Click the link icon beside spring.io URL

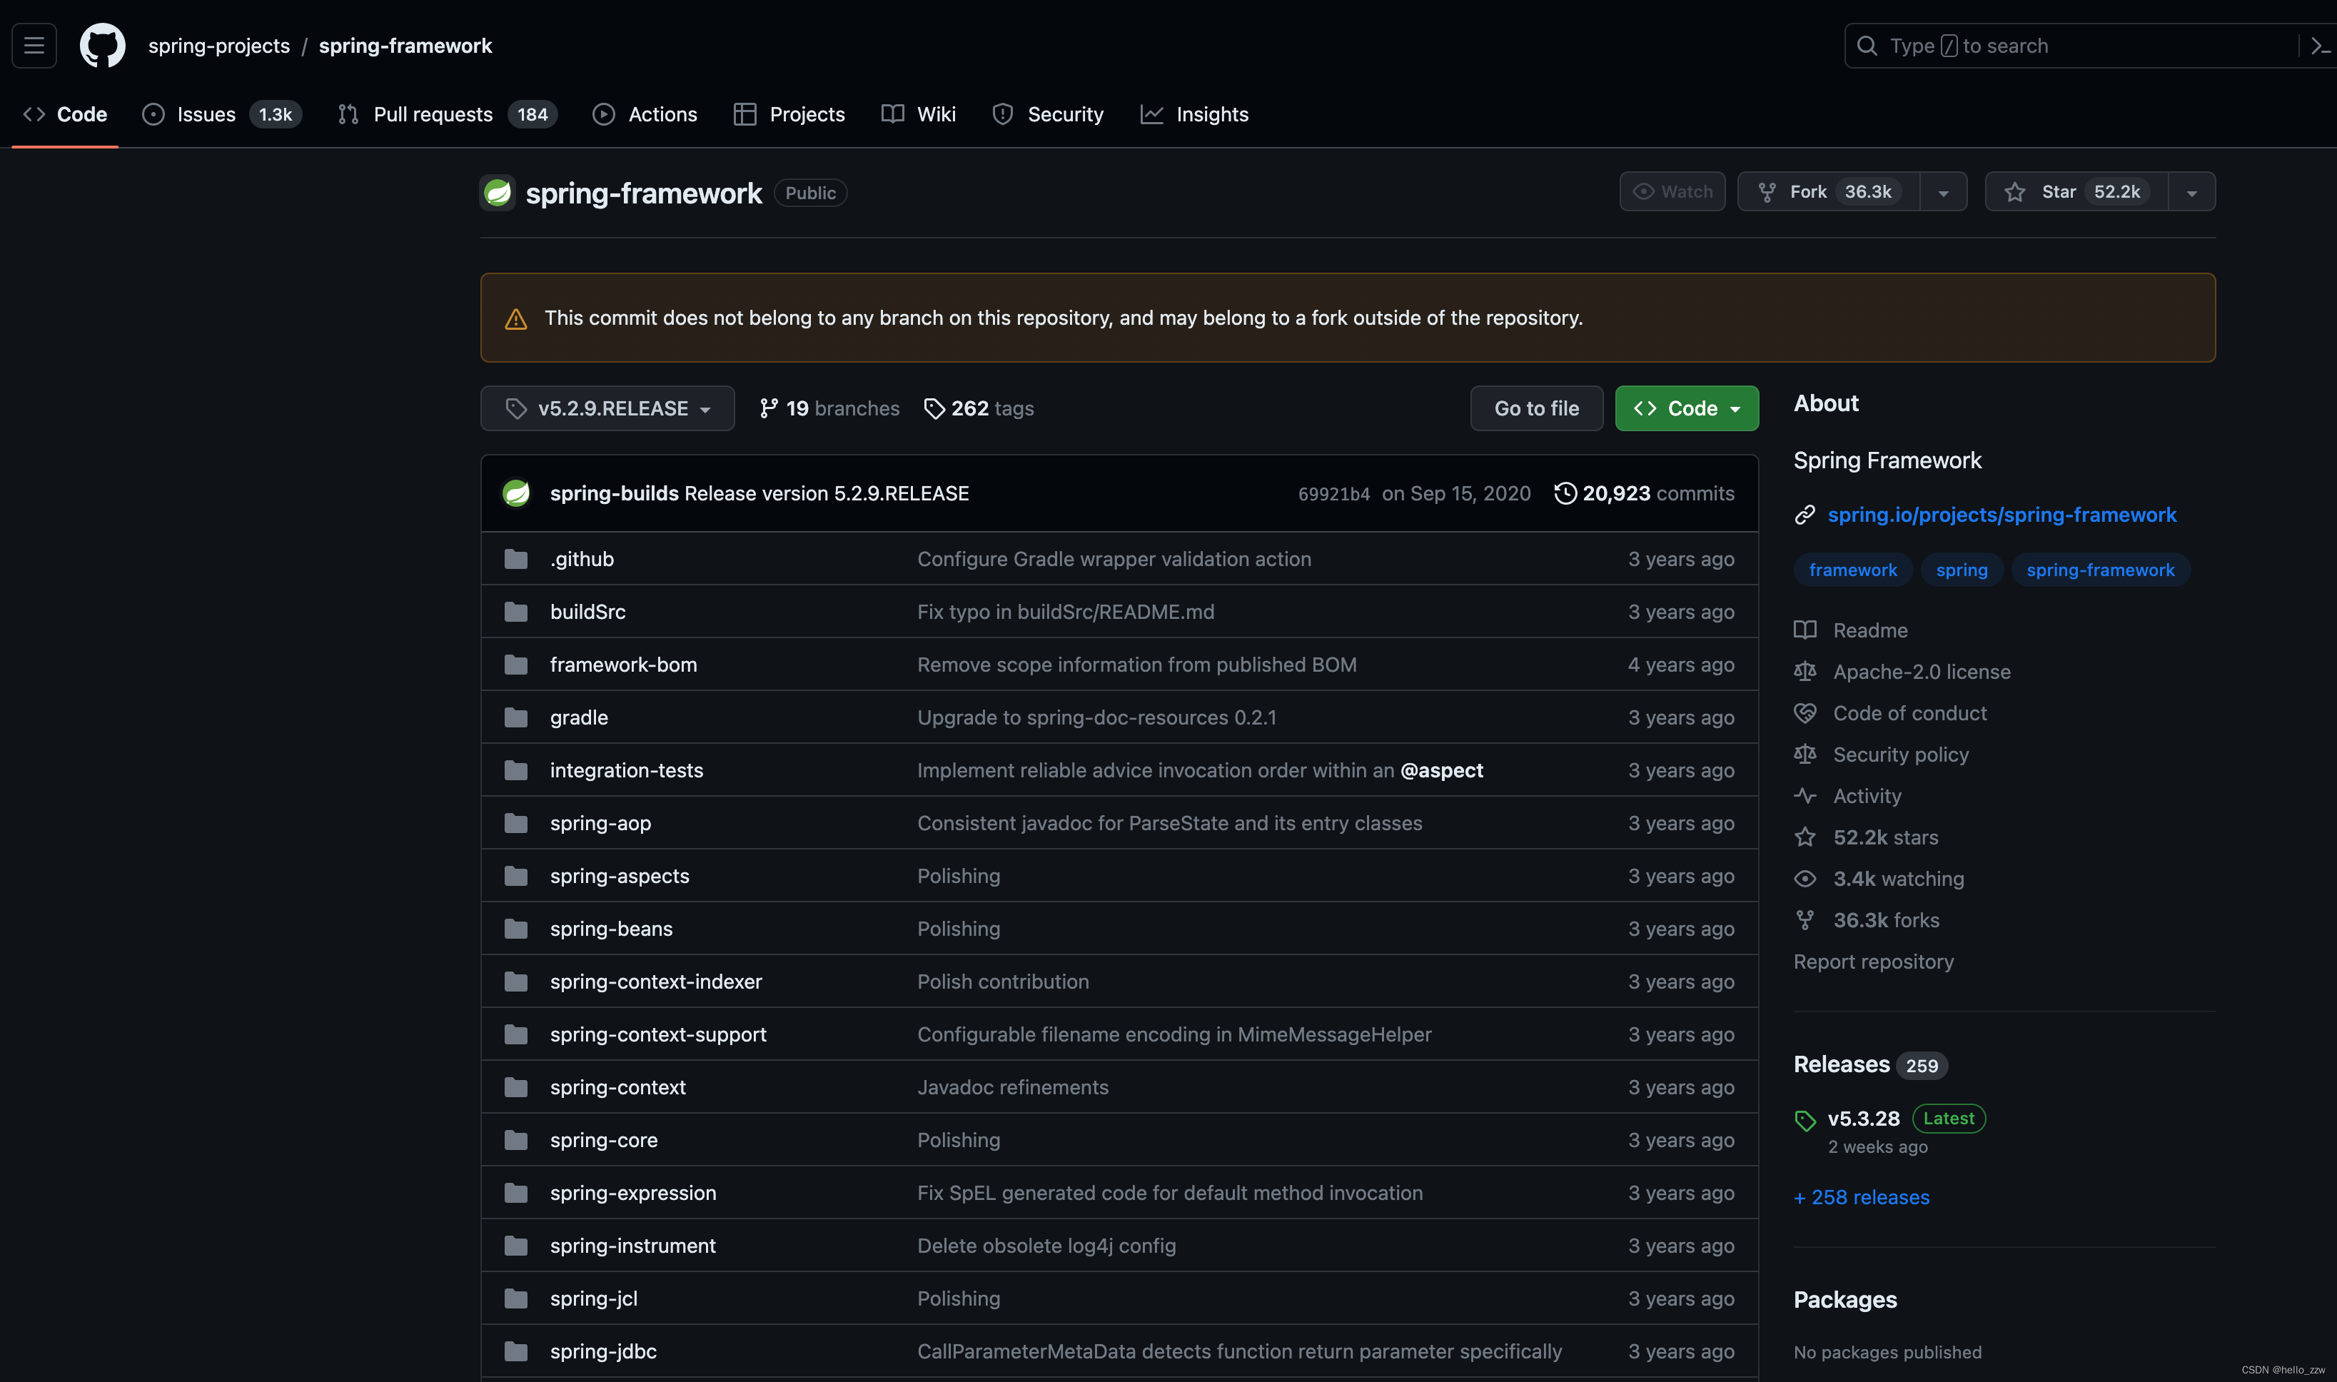(1805, 515)
